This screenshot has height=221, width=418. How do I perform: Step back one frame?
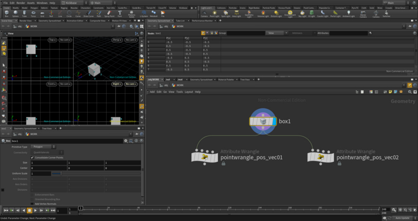(18, 211)
